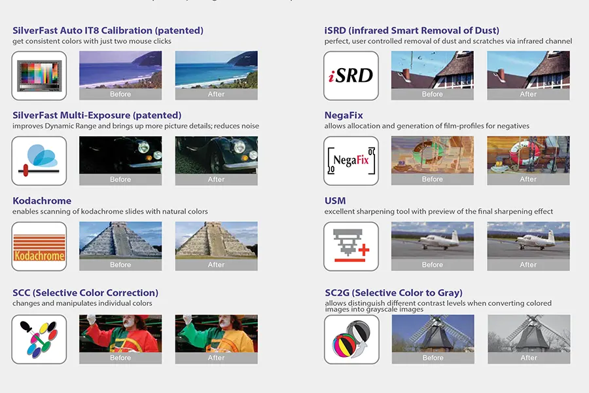
Task: Open the Kodachrome After pyramid thumbnail
Action: pos(217,246)
